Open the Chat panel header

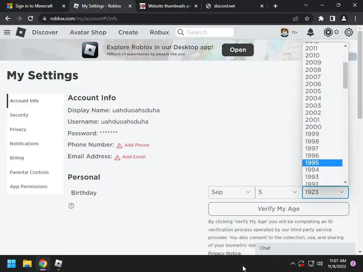305,248
